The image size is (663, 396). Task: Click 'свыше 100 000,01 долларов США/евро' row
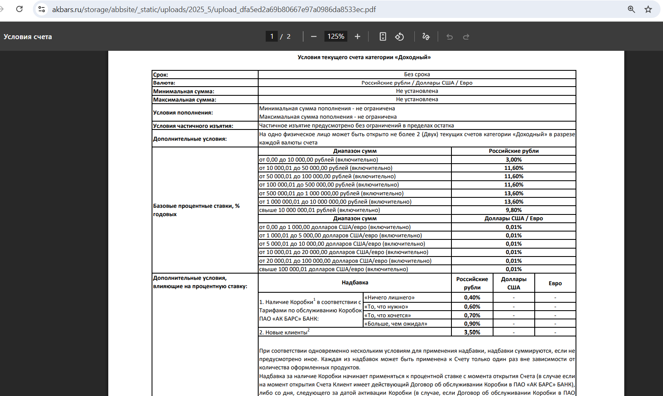pyautogui.click(x=355, y=269)
